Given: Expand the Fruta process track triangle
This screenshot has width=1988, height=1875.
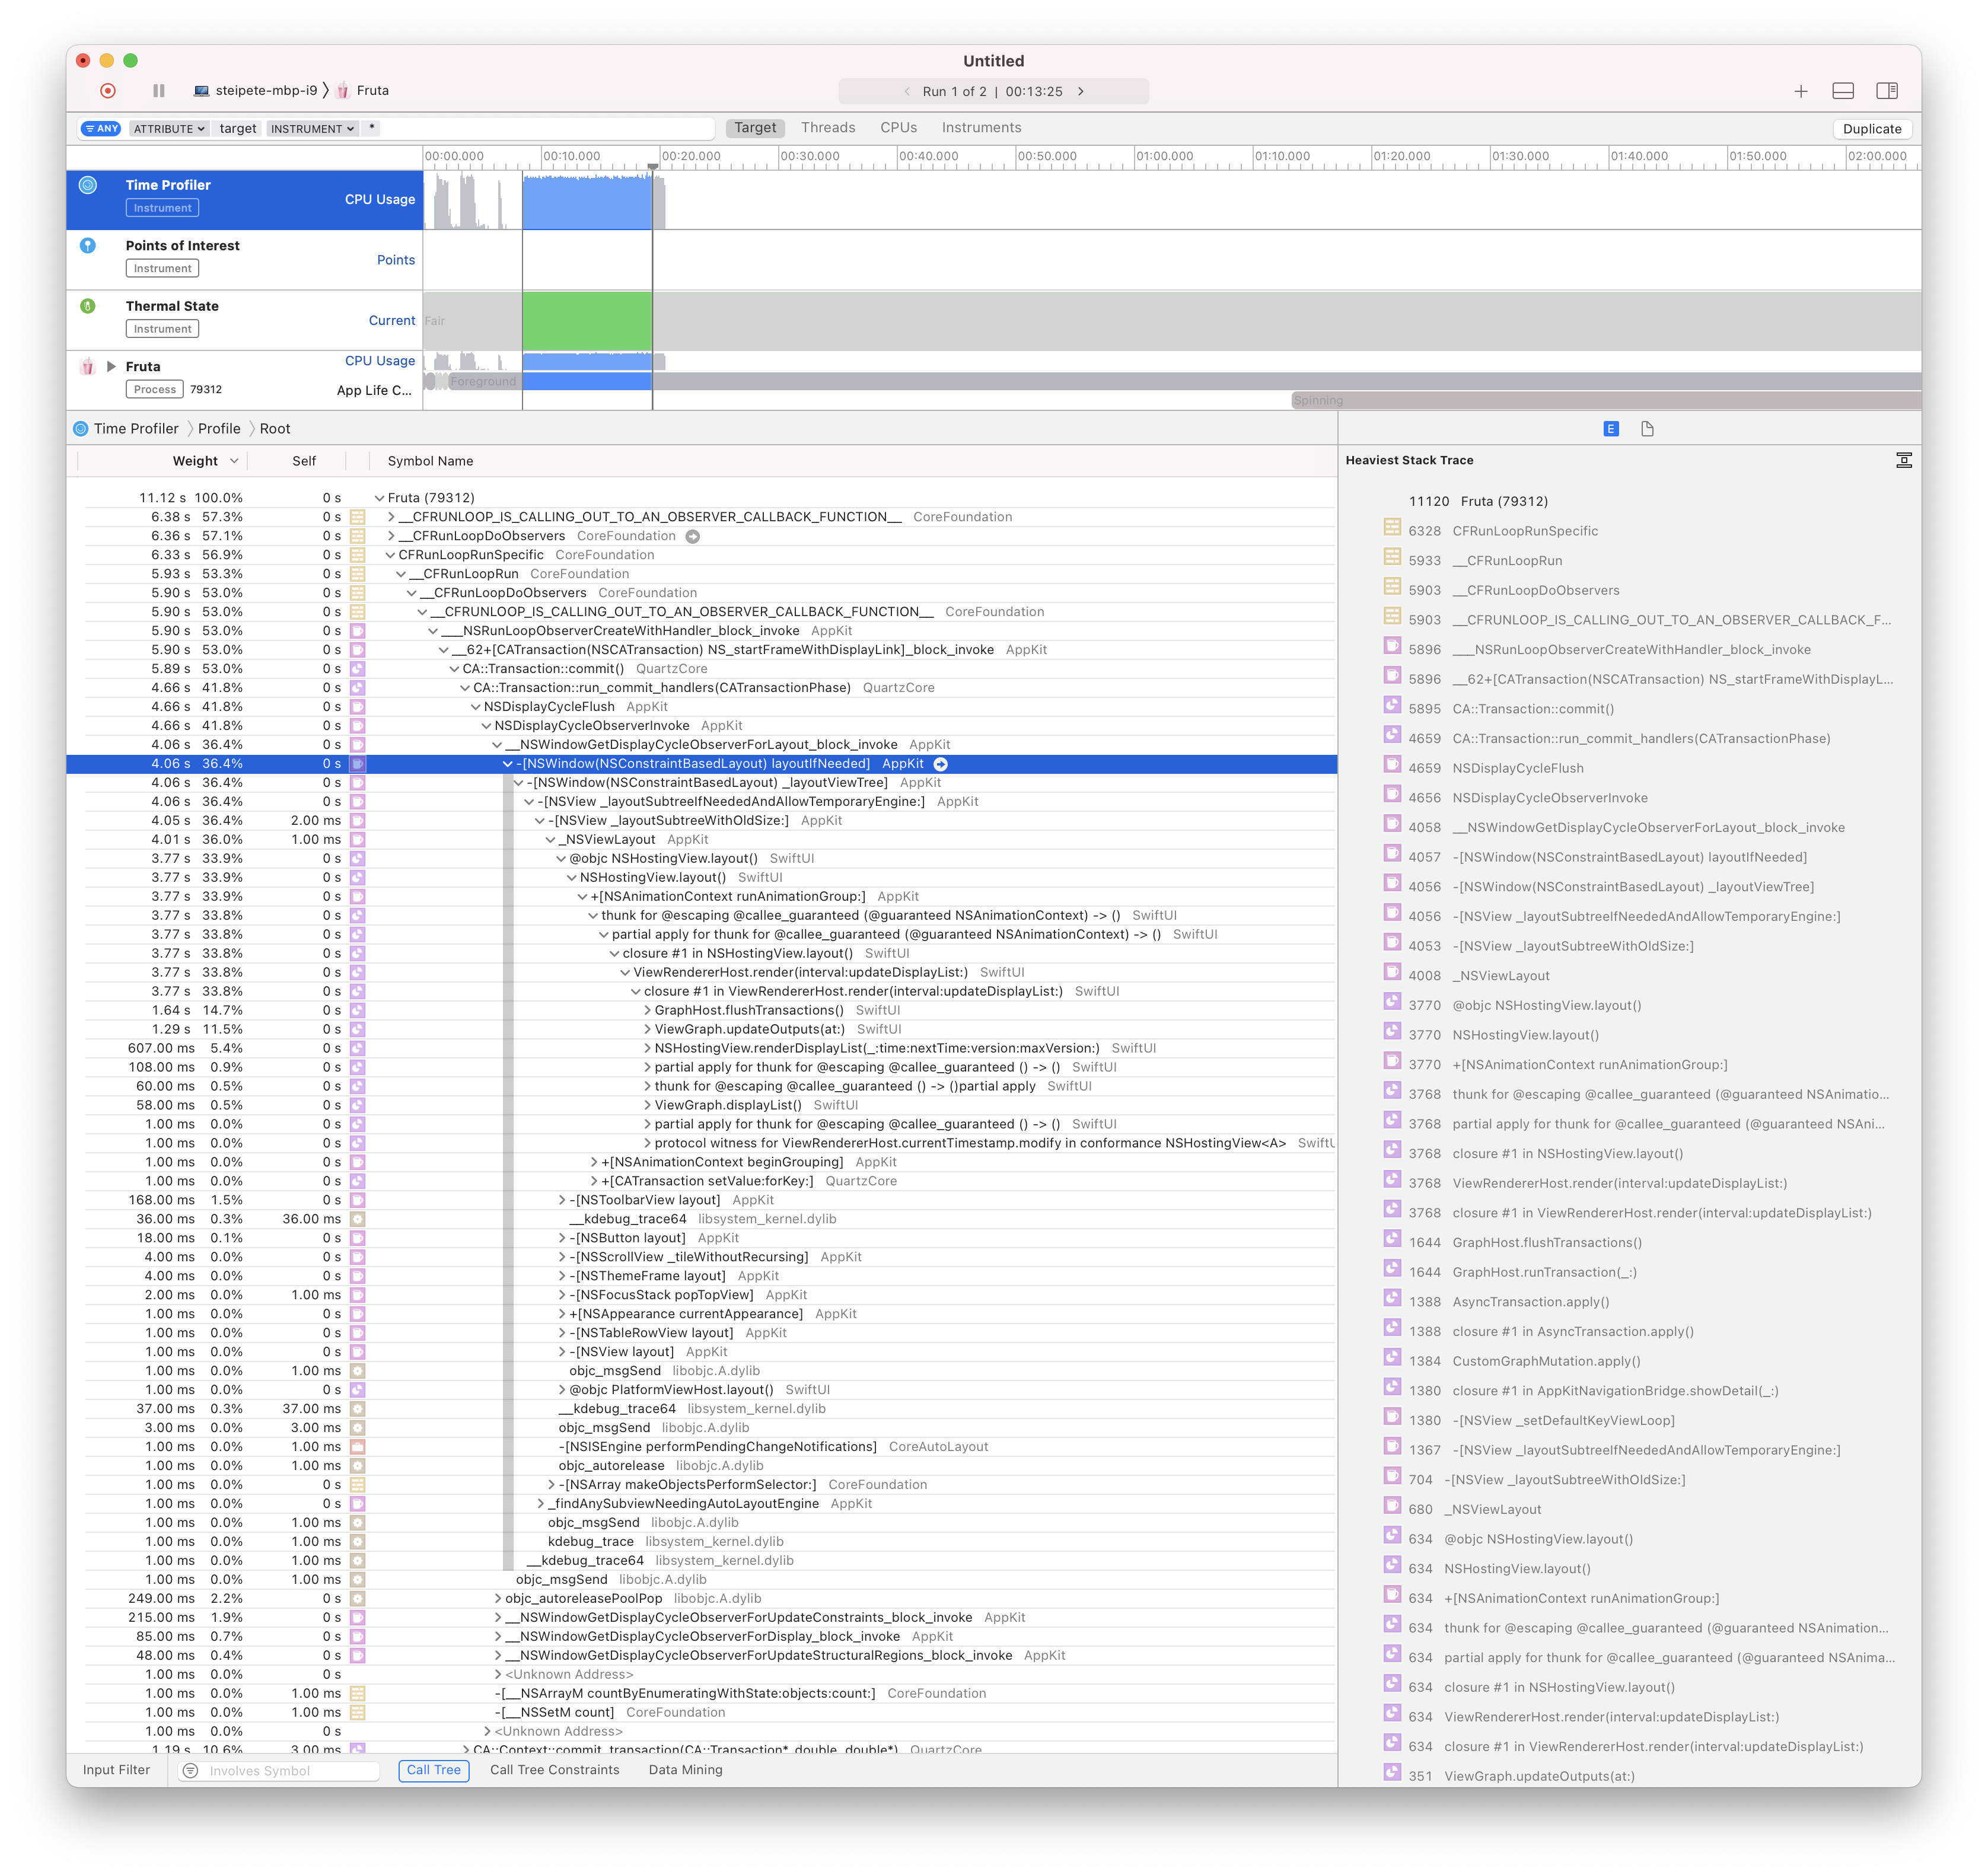Looking at the screenshot, I should tap(111, 367).
